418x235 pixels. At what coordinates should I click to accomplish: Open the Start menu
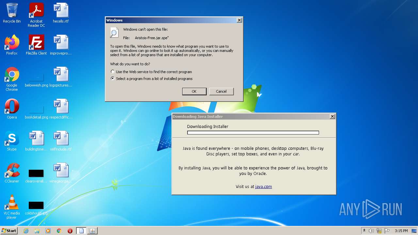tap(9, 231)
